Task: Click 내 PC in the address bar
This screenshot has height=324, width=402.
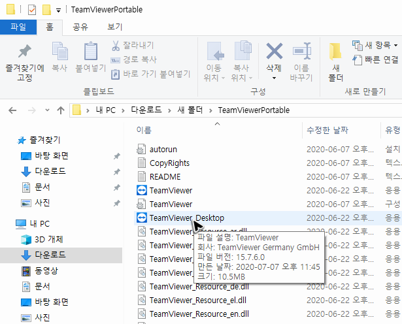Action: 106,110
